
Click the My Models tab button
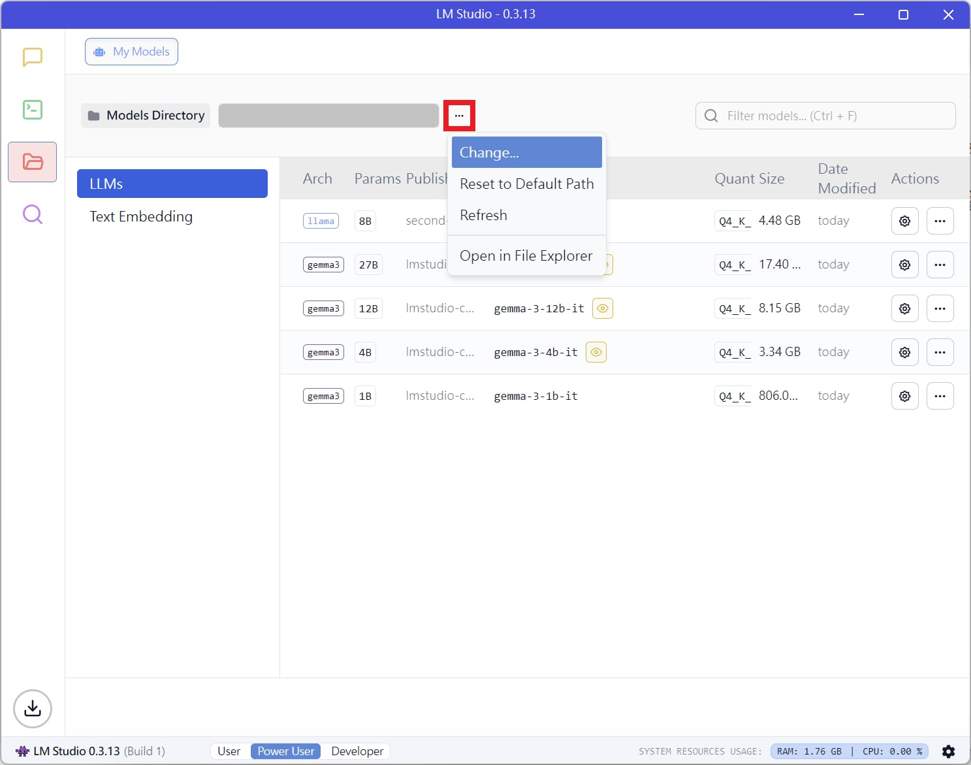tap(131, 52)
